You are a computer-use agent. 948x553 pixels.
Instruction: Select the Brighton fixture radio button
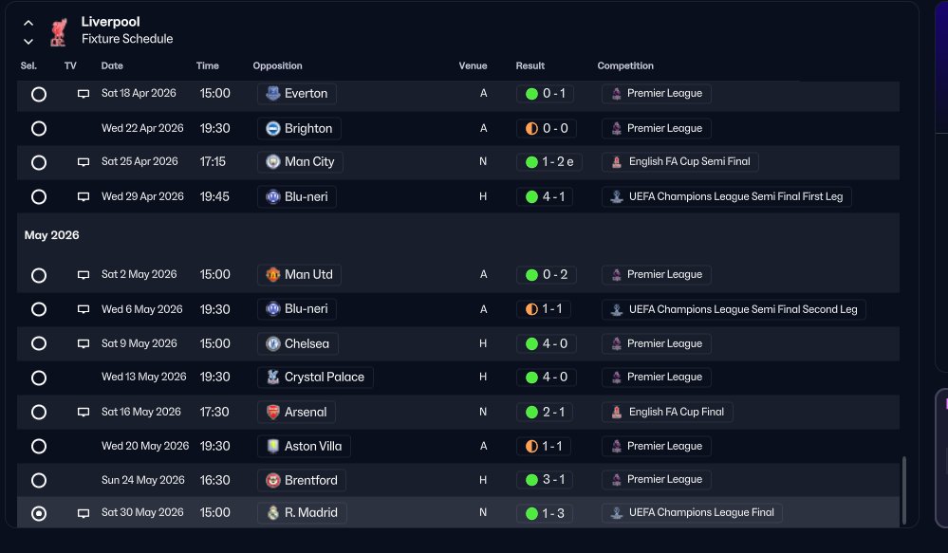click(39, 129)
